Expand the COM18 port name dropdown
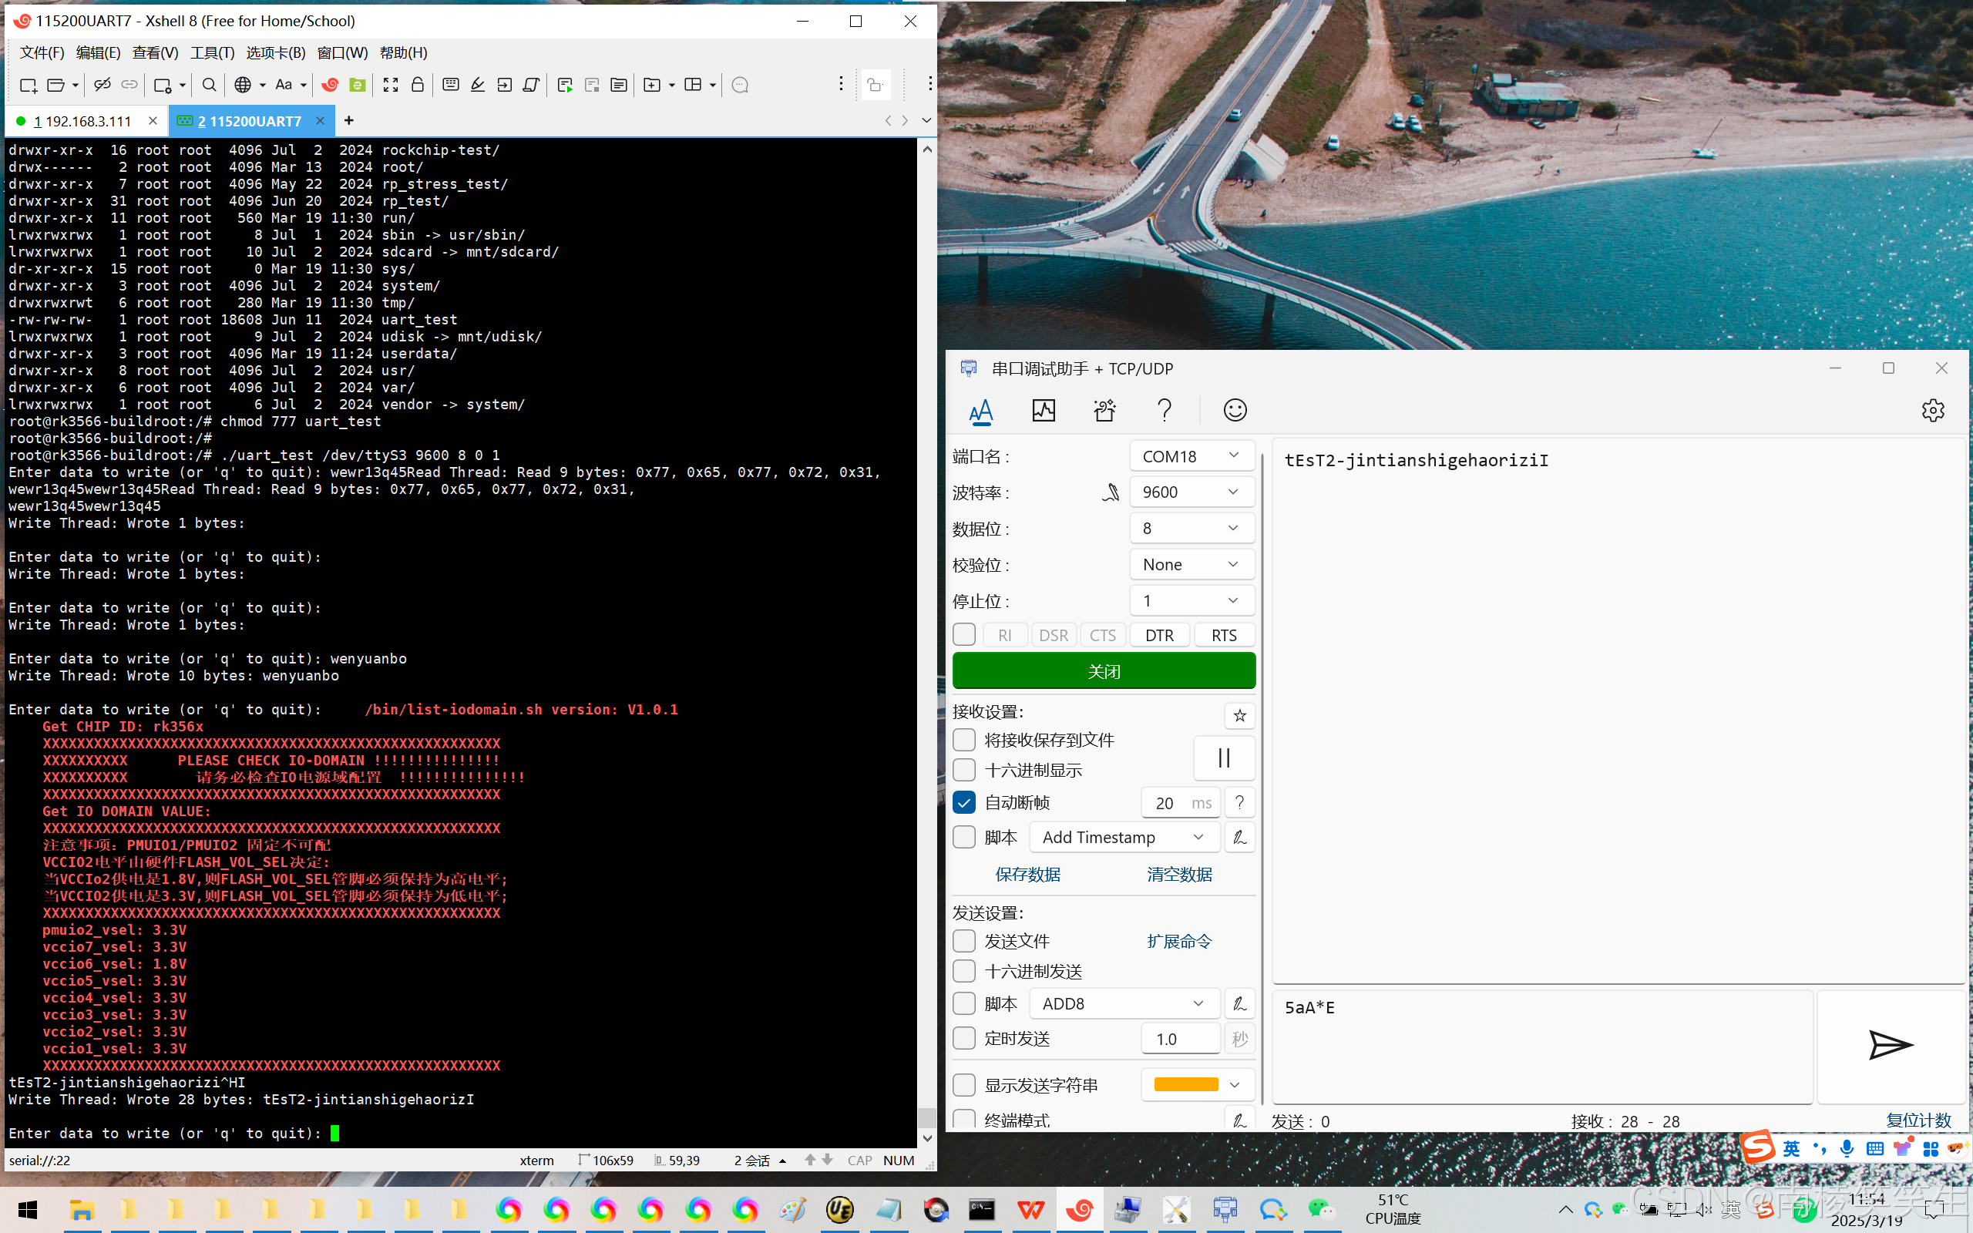The width and height of the screenshot is (1973, 1233). pyautogui.click(x=1192, y=456)
